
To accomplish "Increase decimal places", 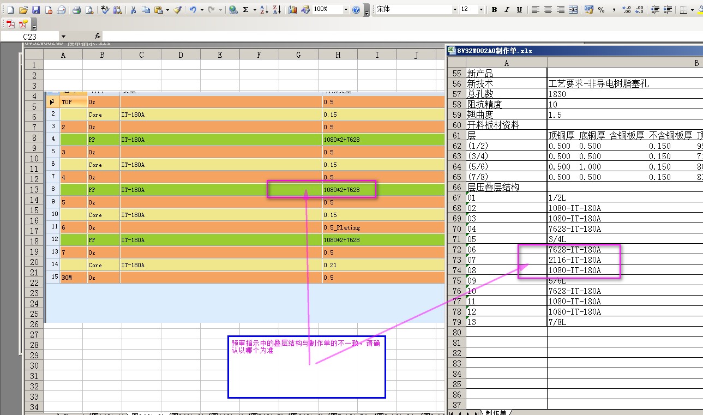I will click(627, 10).
